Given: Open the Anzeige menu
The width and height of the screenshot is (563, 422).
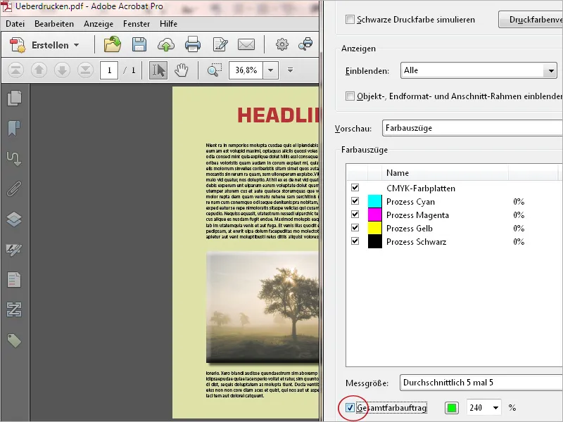Looking at the screenshot, I should (99, 24).
